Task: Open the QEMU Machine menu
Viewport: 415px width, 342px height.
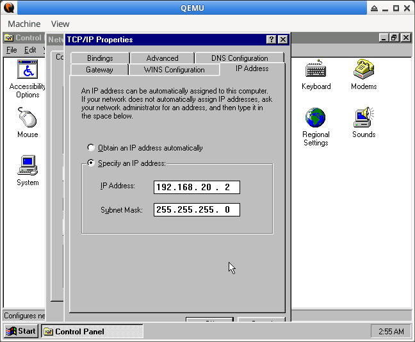Action: point(24,24)
